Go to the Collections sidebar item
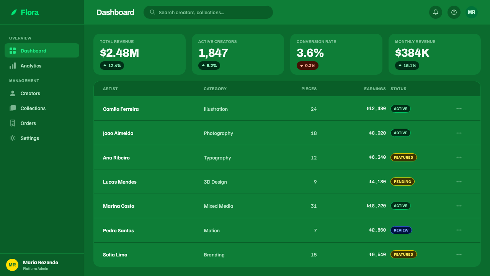The height and width of the screenshot is (276, 490). [42, 108]
